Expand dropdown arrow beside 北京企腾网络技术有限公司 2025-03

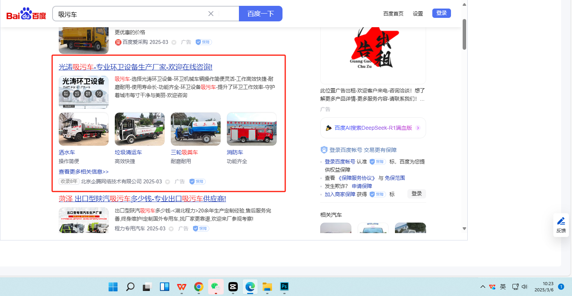[x=168, y=181]
